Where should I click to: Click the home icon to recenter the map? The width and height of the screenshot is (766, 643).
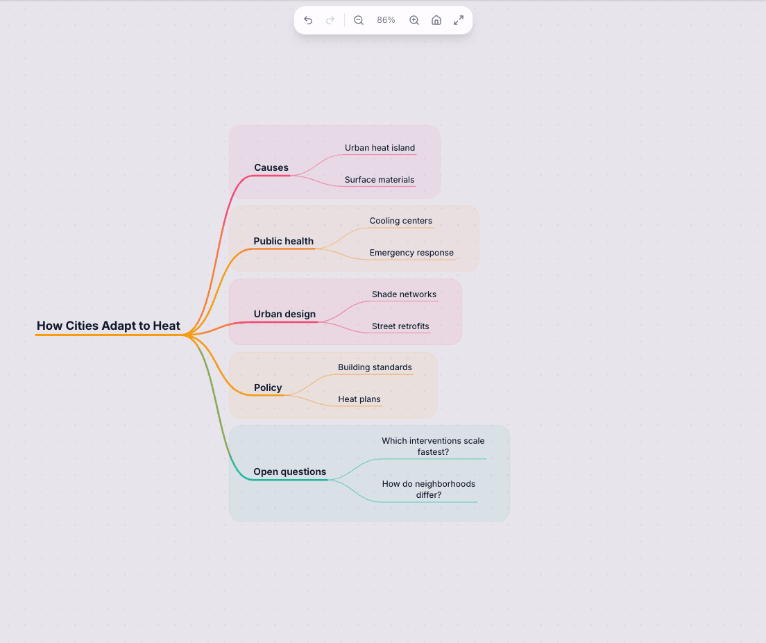tap(436, 20)
